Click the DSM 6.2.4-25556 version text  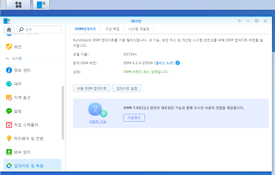(x=138, y=63)
